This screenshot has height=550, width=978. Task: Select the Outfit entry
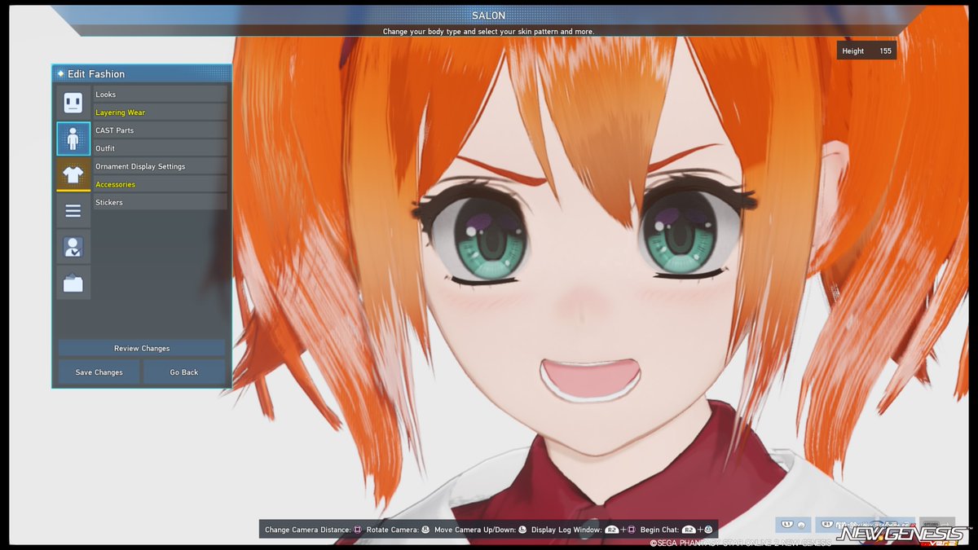tap(160, 148)
